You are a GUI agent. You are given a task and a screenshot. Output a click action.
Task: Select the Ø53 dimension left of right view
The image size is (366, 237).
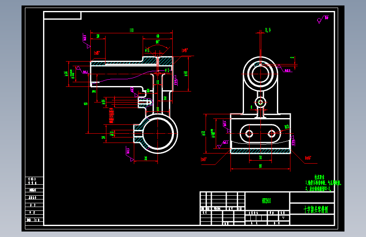coord(203,133)
